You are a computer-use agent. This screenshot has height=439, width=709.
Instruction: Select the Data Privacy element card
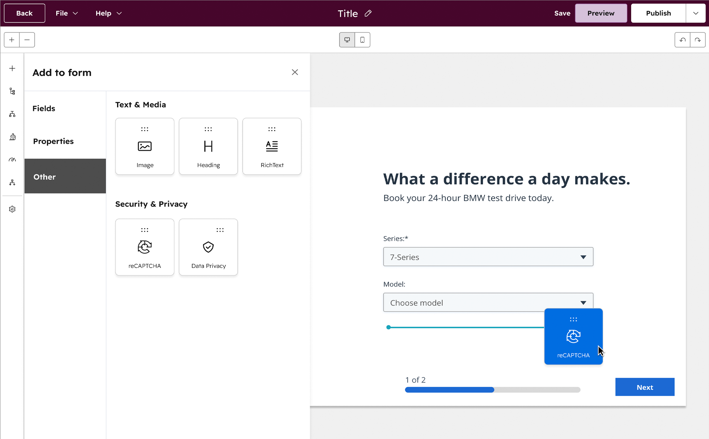[208, 247]
